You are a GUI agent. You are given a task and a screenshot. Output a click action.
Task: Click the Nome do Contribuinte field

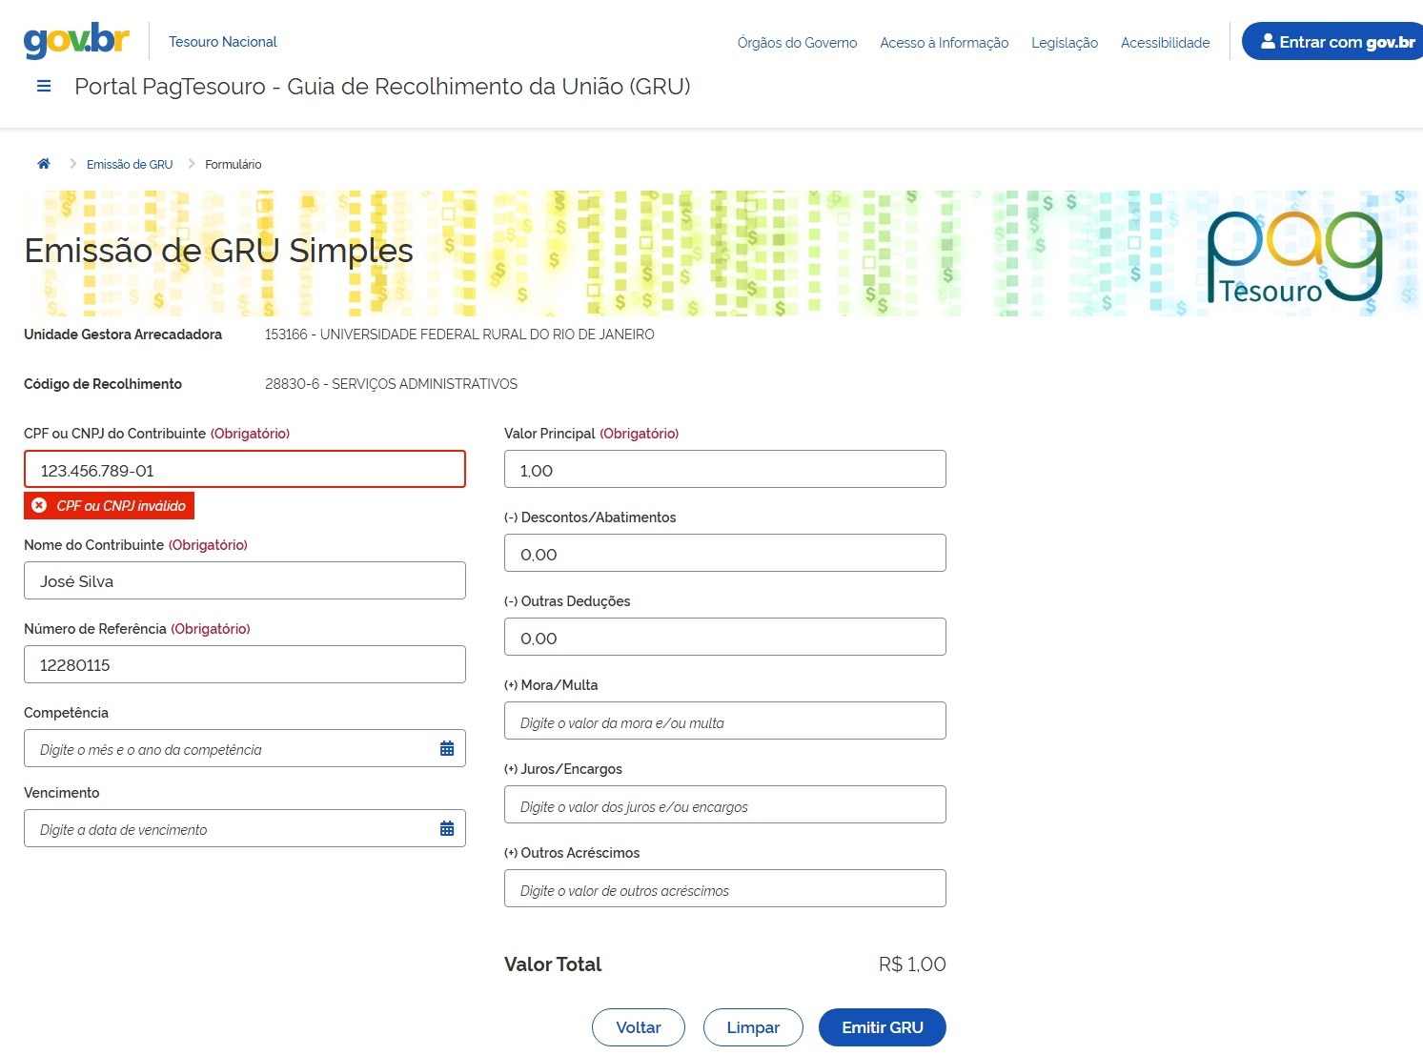245,581
